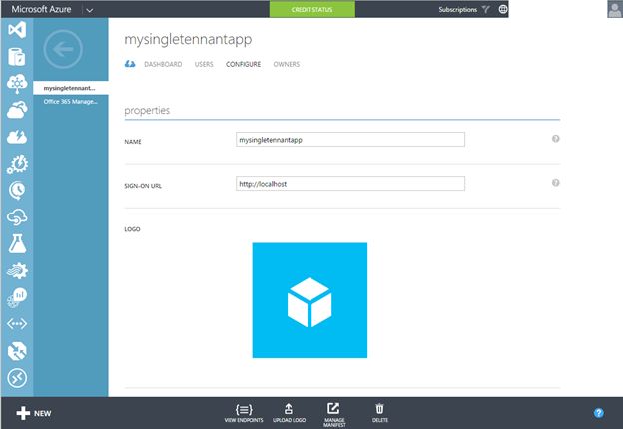Click the New button
Screen dimensions: 623x429
(x=34, y=413)
